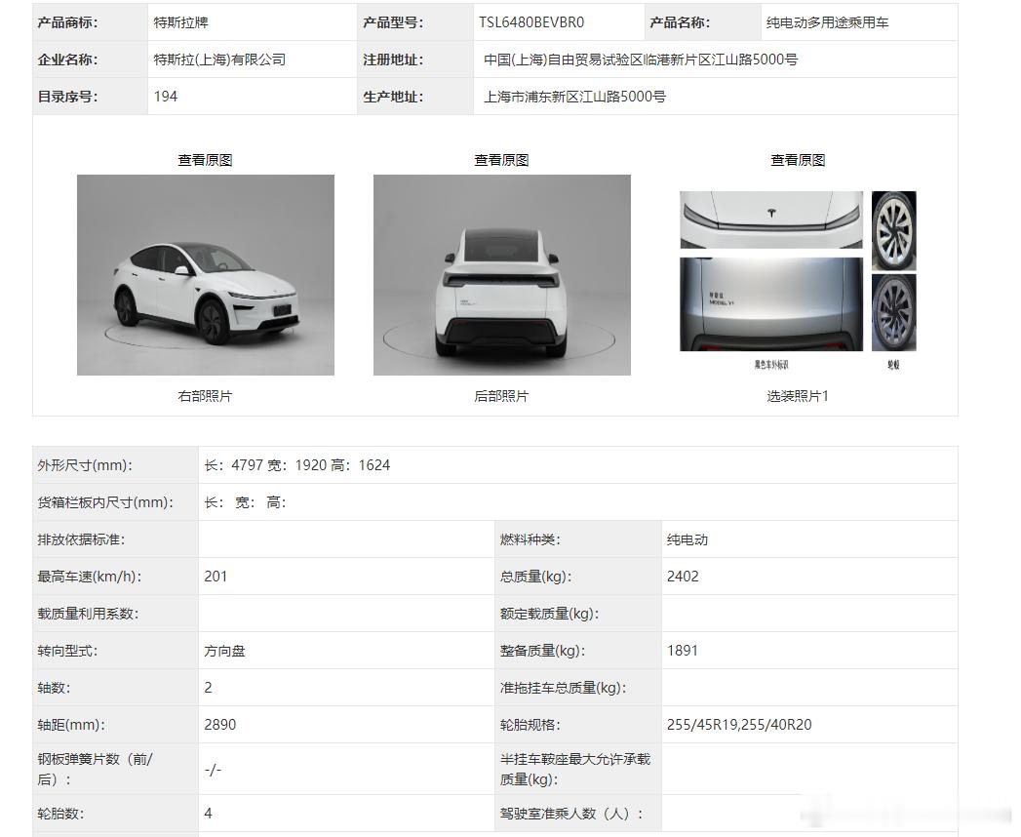Viewport: 1021px width, 837px height.
Task: Click the curb weight value 1891
Action: point(683,651)
